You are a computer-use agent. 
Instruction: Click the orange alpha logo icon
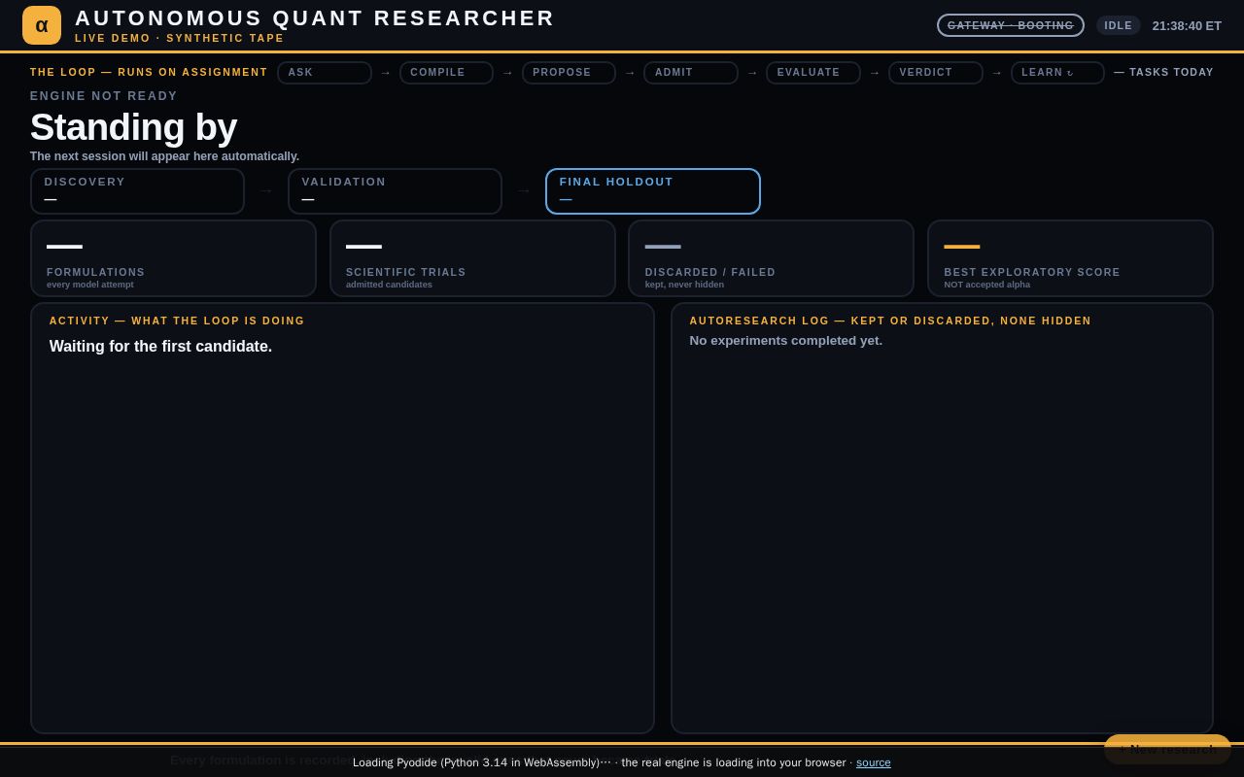[42, 25]
